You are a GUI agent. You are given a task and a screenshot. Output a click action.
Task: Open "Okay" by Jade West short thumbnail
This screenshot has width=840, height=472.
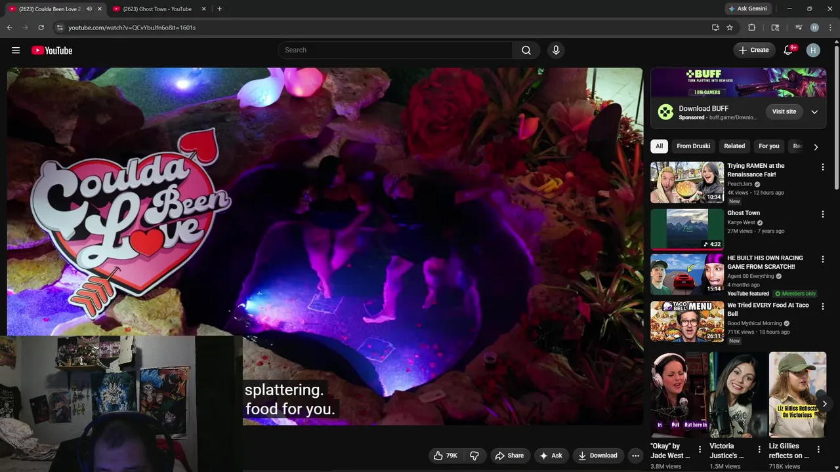679,395
